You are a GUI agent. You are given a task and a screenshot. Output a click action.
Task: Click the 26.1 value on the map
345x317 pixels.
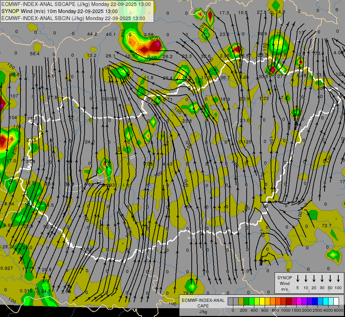pyautogui.click(x=110, y=56)
